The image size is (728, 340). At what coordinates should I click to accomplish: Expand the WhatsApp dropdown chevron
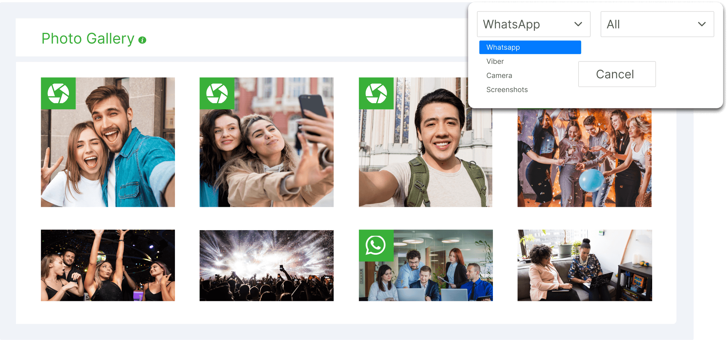point(578,24)
